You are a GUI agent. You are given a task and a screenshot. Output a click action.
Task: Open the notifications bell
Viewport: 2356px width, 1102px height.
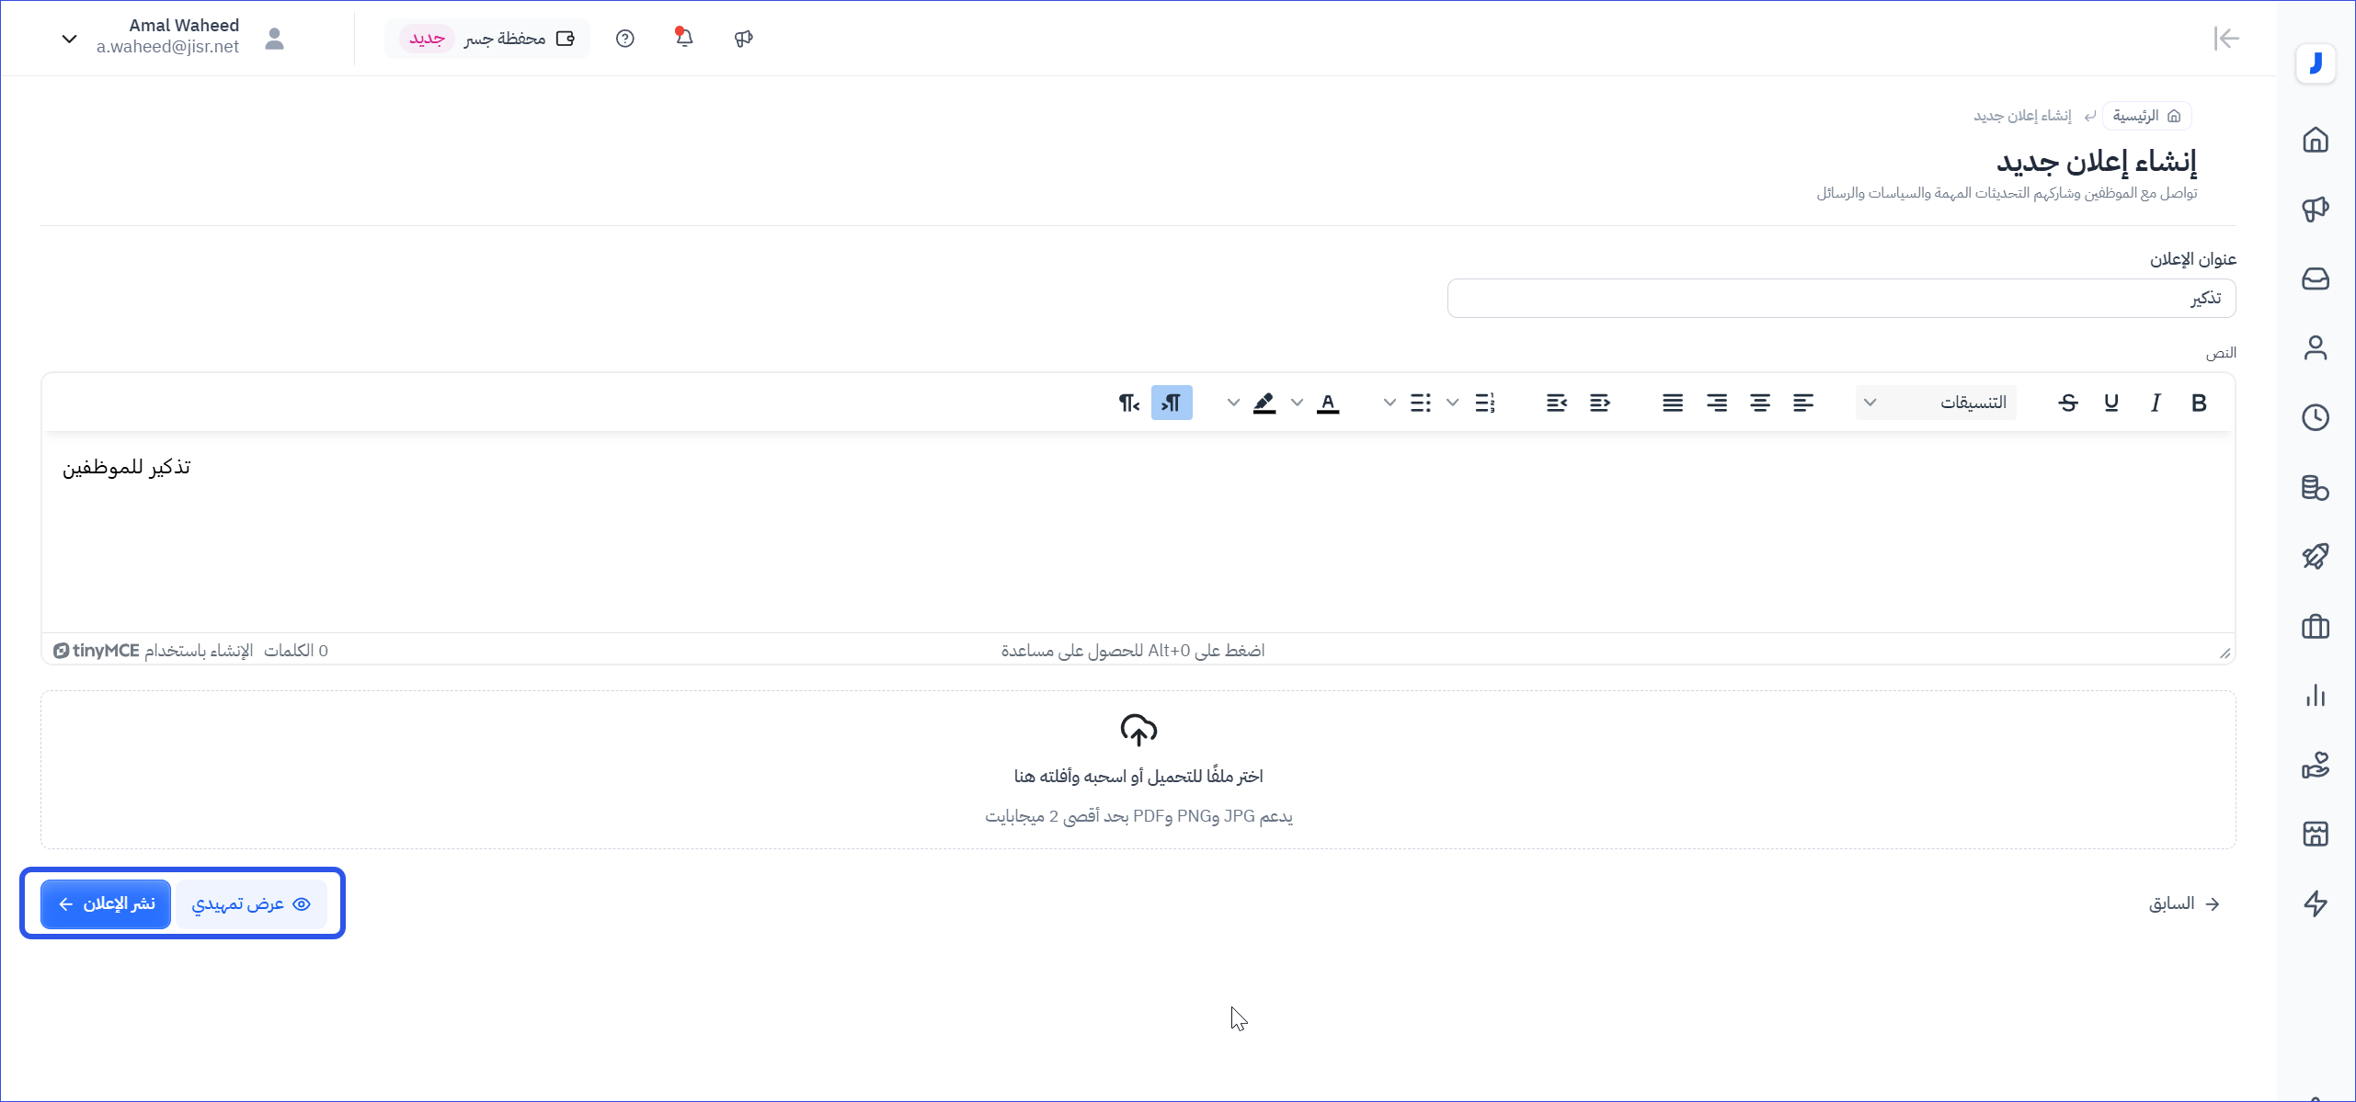coord(683,38)
